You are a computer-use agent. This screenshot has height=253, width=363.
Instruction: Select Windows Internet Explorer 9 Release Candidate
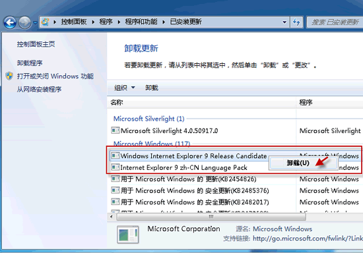[x=193, y=156]
